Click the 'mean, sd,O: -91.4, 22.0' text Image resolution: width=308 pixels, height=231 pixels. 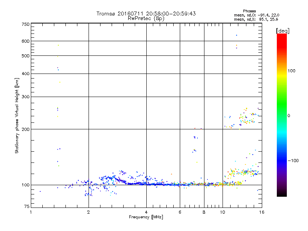click(x=256, y=15)
